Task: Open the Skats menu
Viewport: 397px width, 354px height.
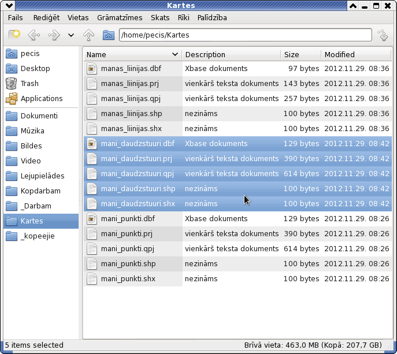Action: 160,18
